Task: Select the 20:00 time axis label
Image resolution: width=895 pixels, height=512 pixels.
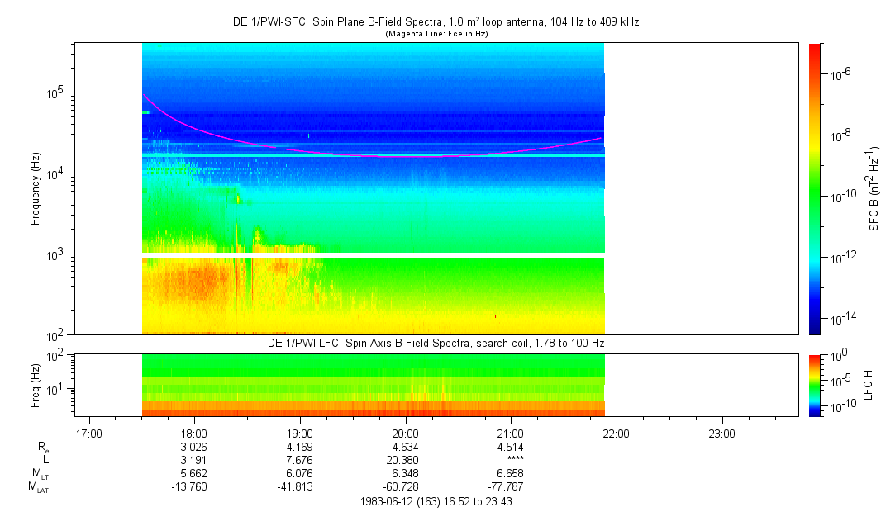Action: click(405, 433)
